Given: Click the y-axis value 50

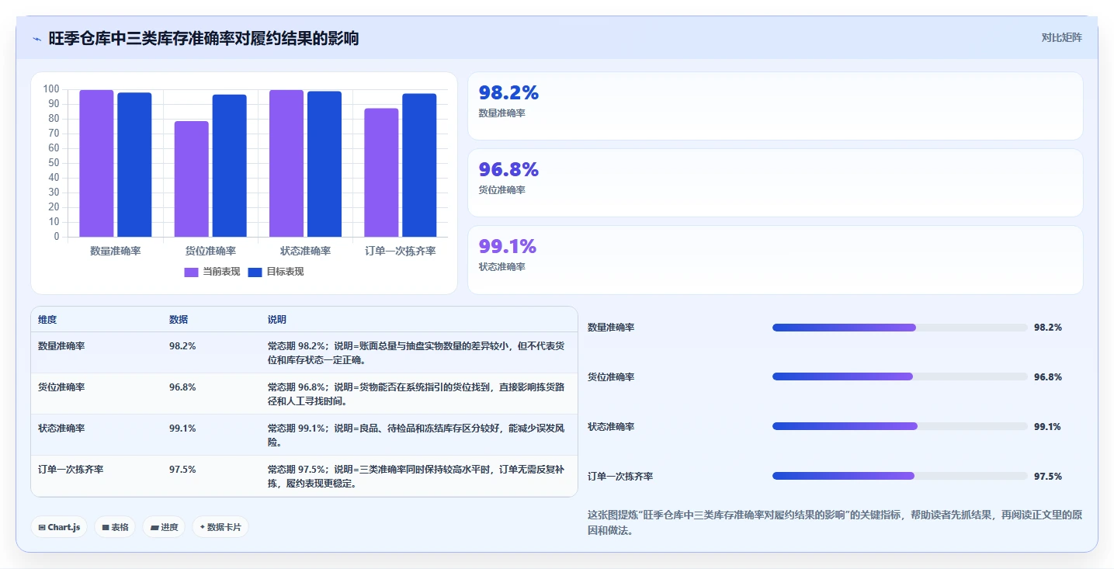Looking at the screenshot, I should click(54, 163).
